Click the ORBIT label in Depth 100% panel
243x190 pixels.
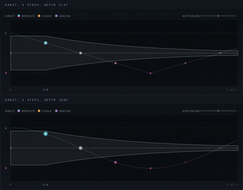click(10, 111)
